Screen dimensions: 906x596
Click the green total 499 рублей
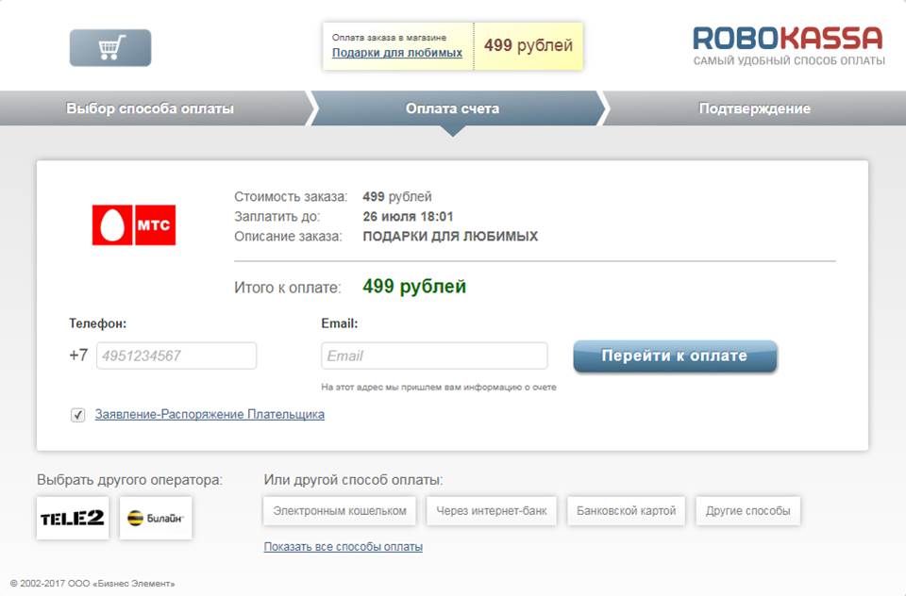414,287
